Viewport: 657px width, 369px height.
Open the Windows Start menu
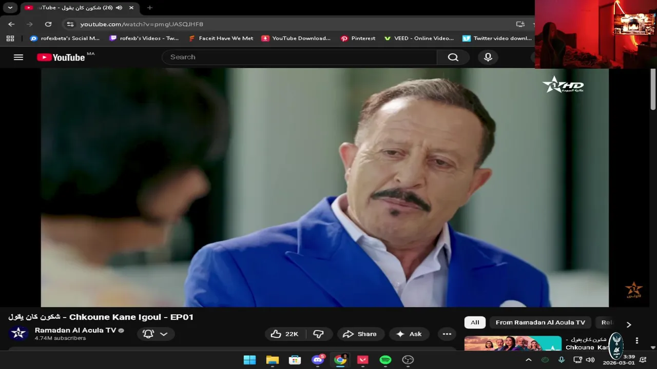click(249, 360)
